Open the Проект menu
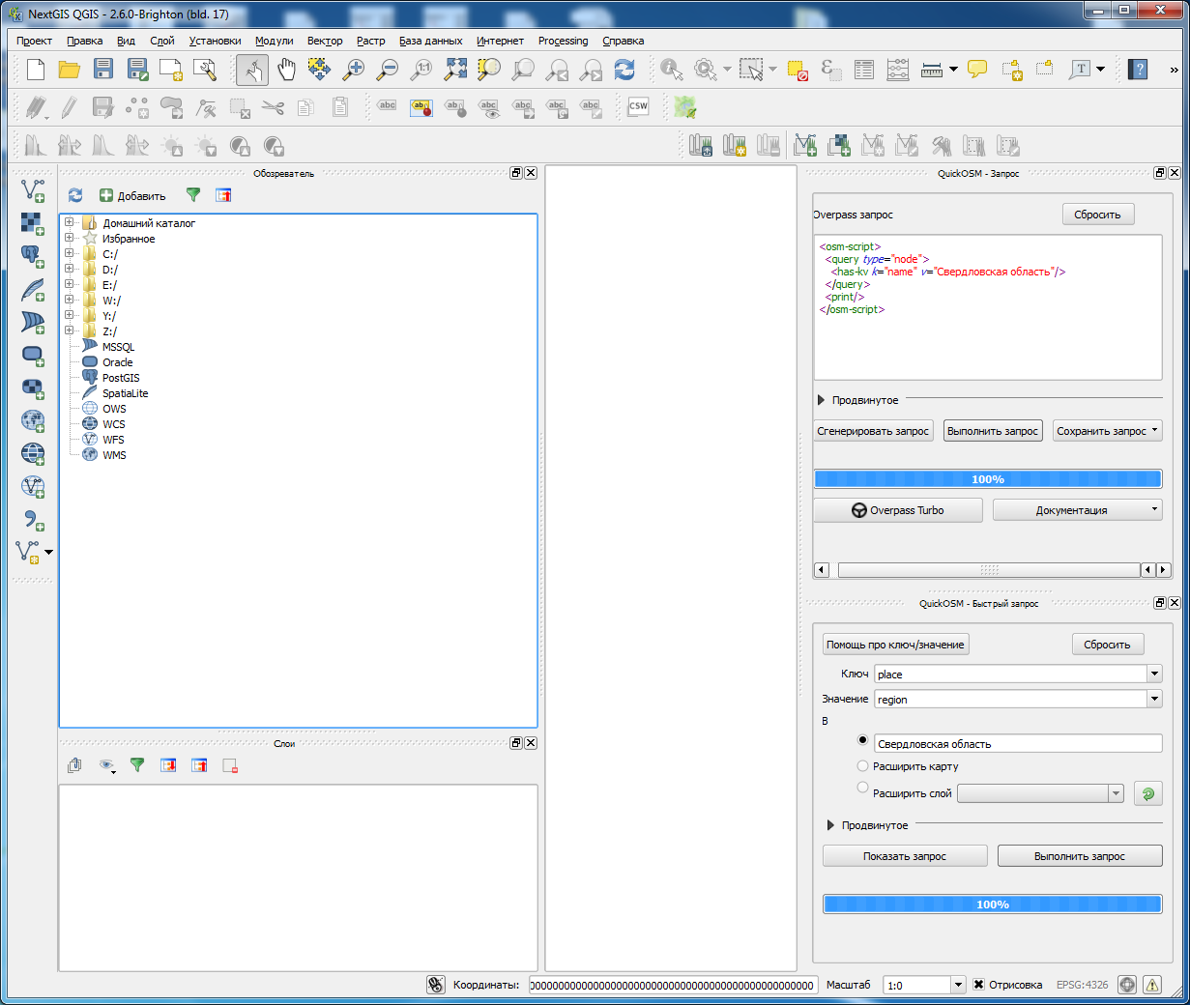 point(34,41)
